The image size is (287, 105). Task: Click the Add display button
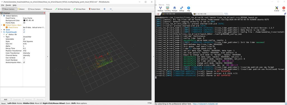tap(6, 99)
